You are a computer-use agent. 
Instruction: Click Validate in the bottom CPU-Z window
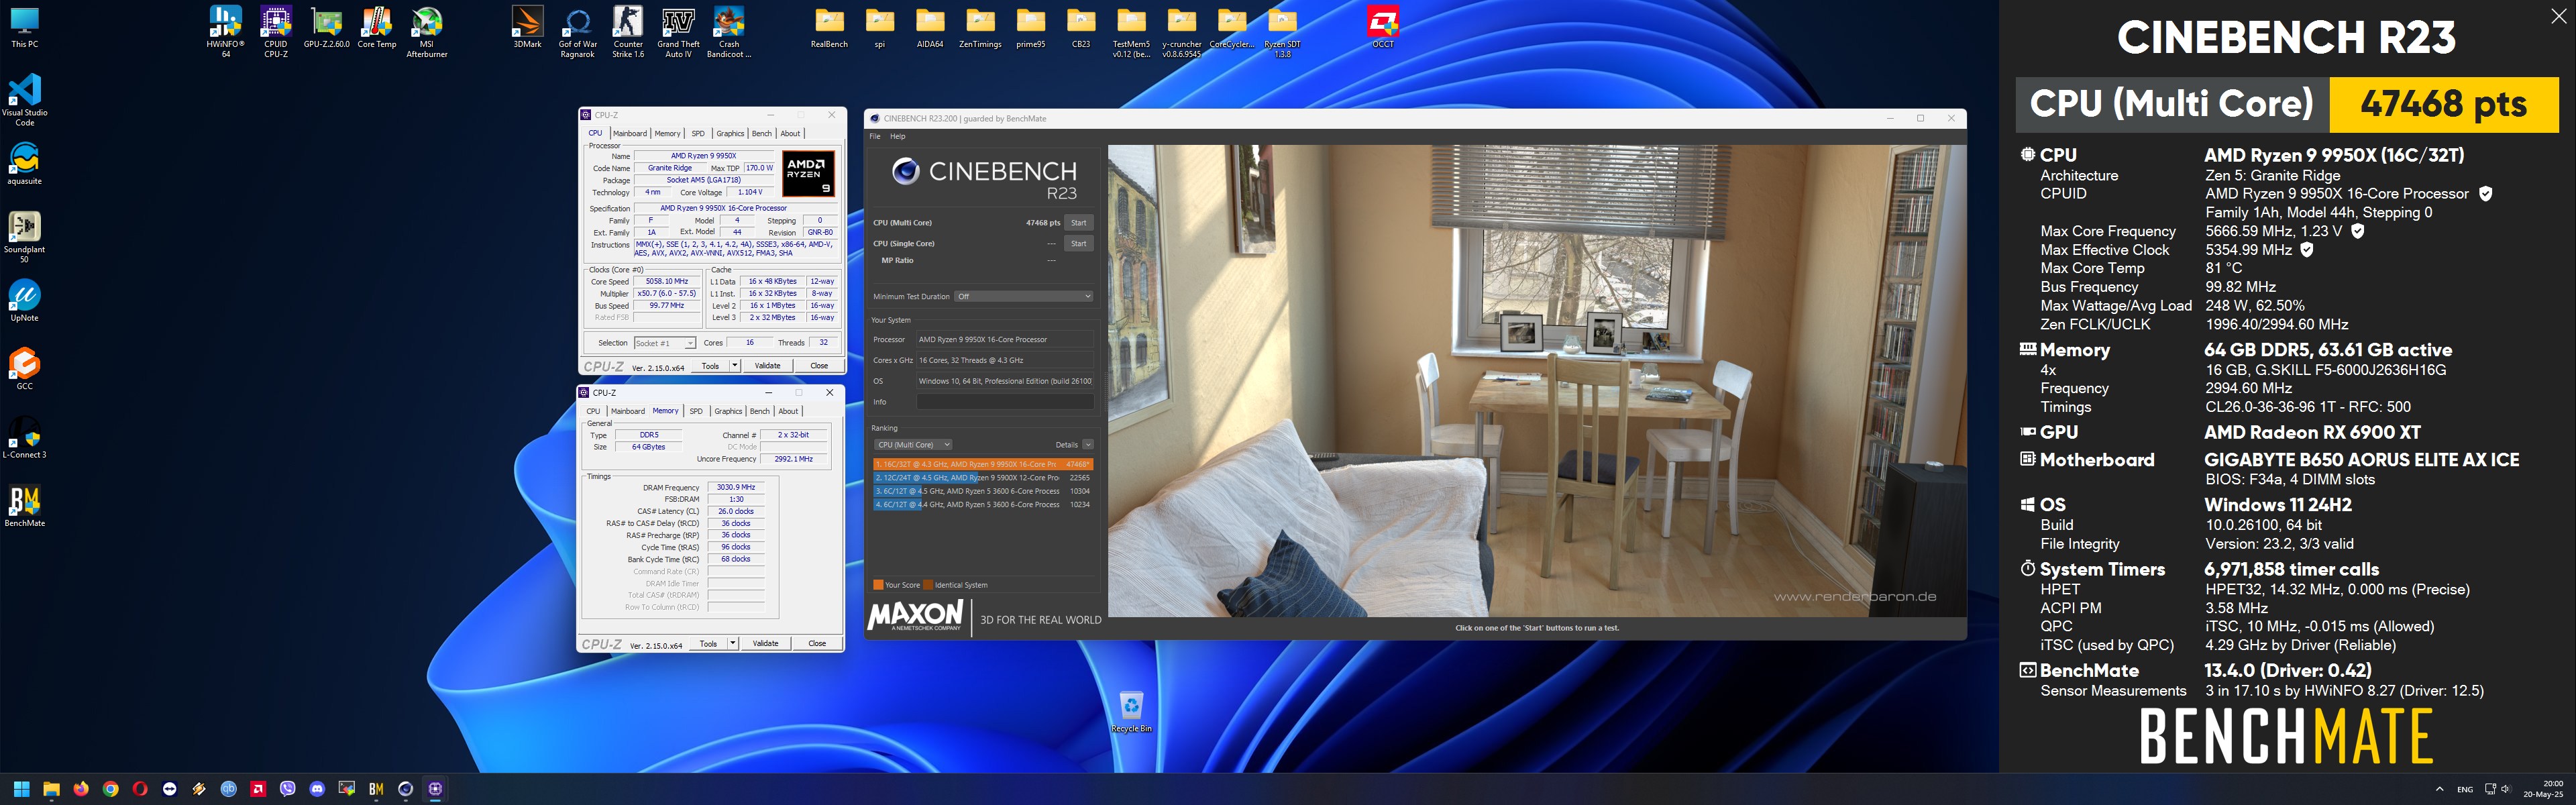765,644
